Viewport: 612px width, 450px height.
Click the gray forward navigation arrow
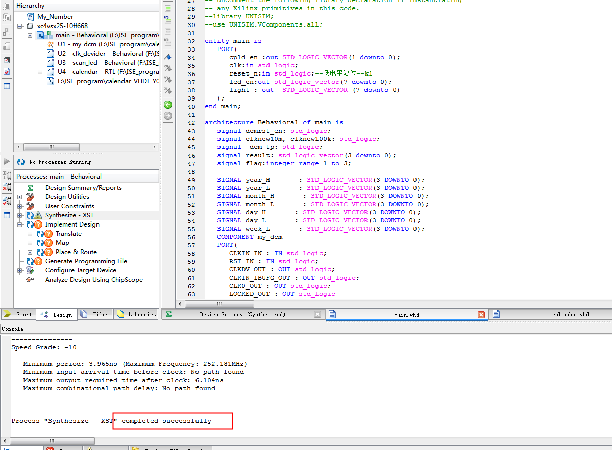[168, 116]
